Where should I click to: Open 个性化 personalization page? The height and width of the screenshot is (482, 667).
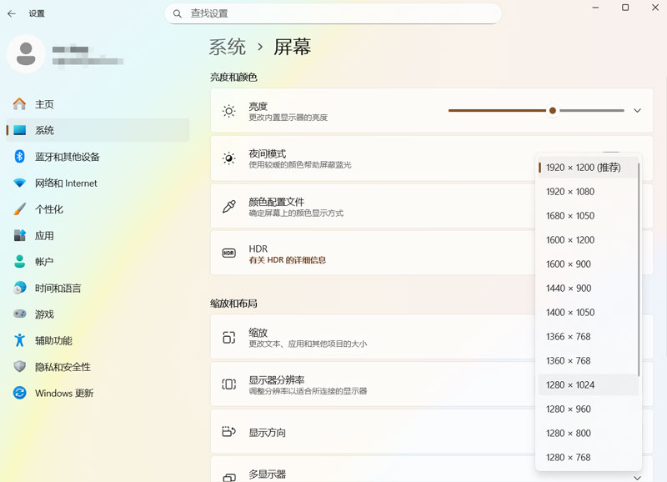48,209
